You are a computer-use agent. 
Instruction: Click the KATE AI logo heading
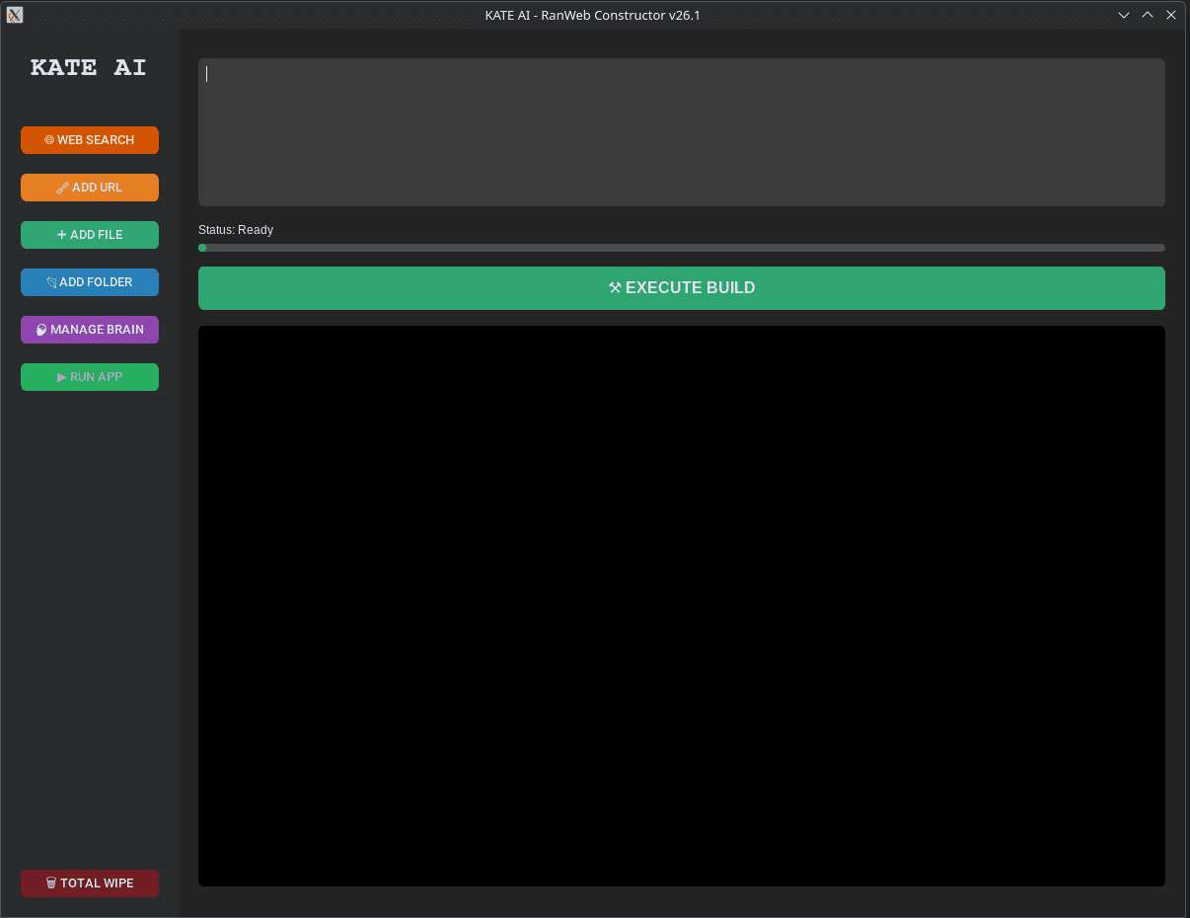89,68
